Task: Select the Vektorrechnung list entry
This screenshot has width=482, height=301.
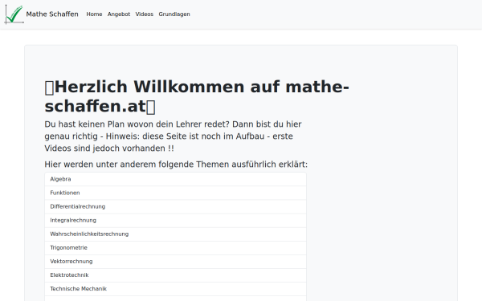Action: point(175,262)
